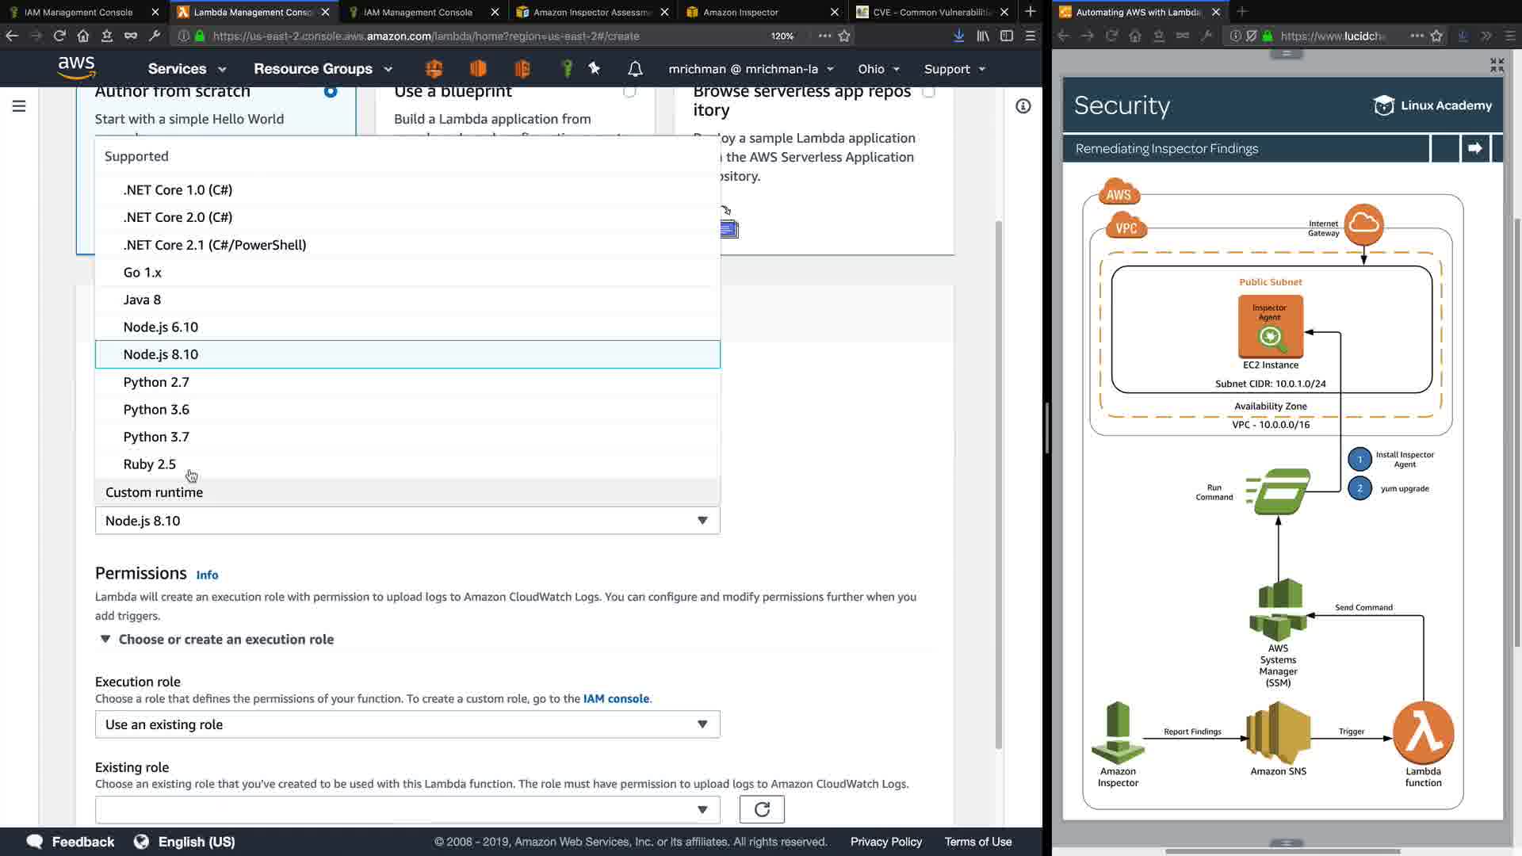
Task: Select the Use a blueprint radio button
Action: [x=629, y=91]
